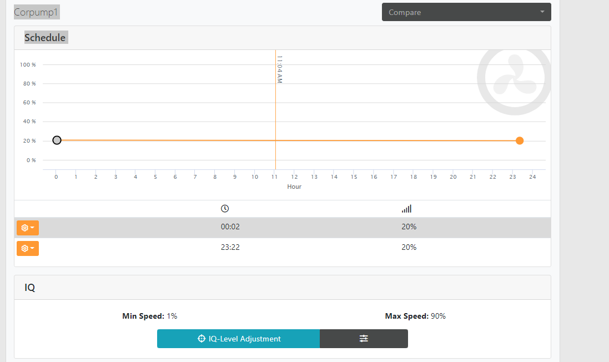Click the Schedule panel header
Screen dimensions: 609x362
pos(283,38)
